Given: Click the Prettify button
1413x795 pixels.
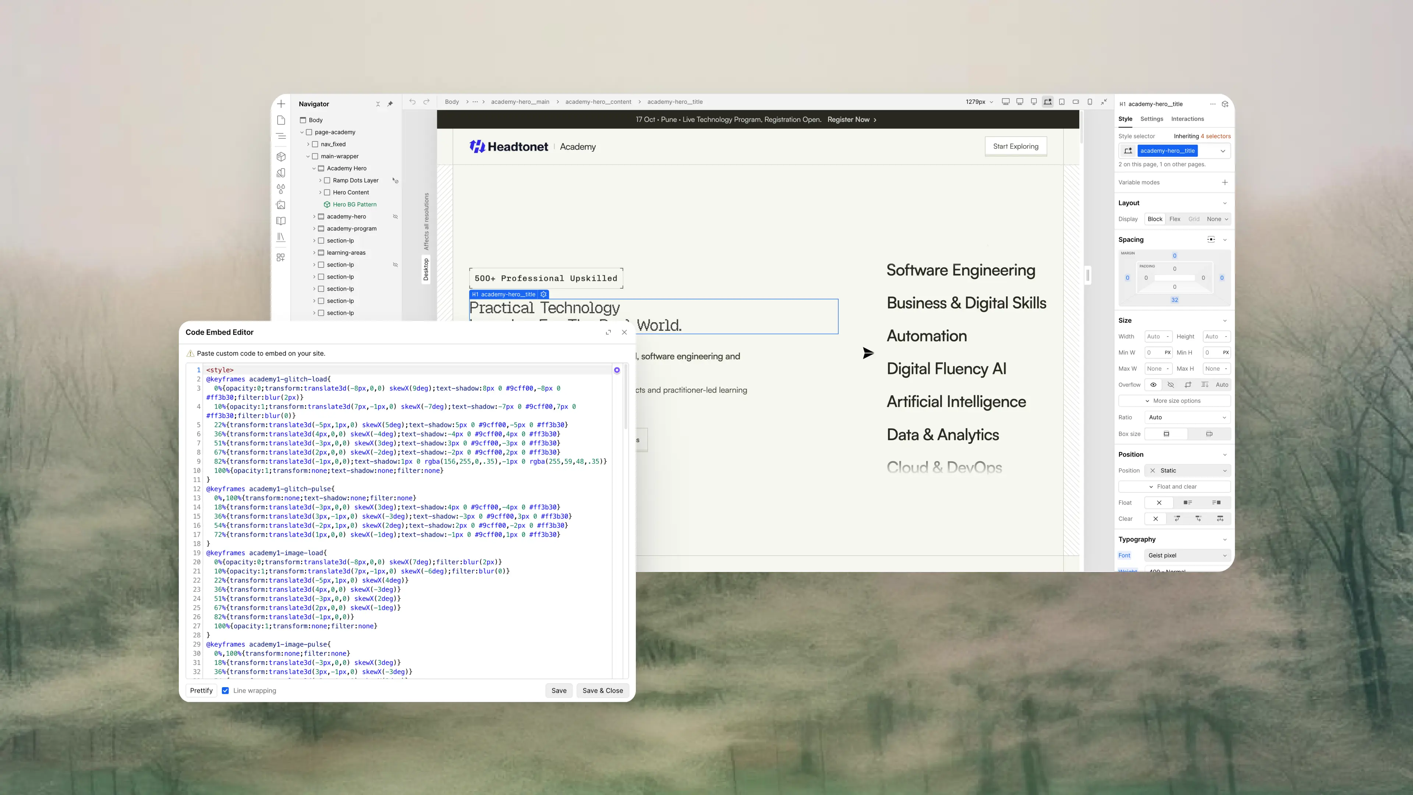Looking at the screenshot, I should pos(201,690).
